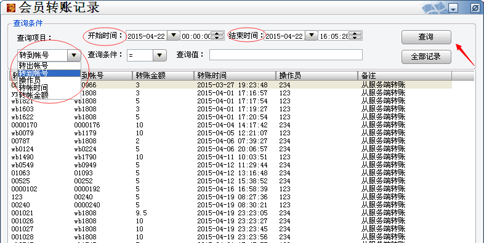Toggle the 查询项目 combo box arrow
484x243 pixels.
click(x=74, y=55)
